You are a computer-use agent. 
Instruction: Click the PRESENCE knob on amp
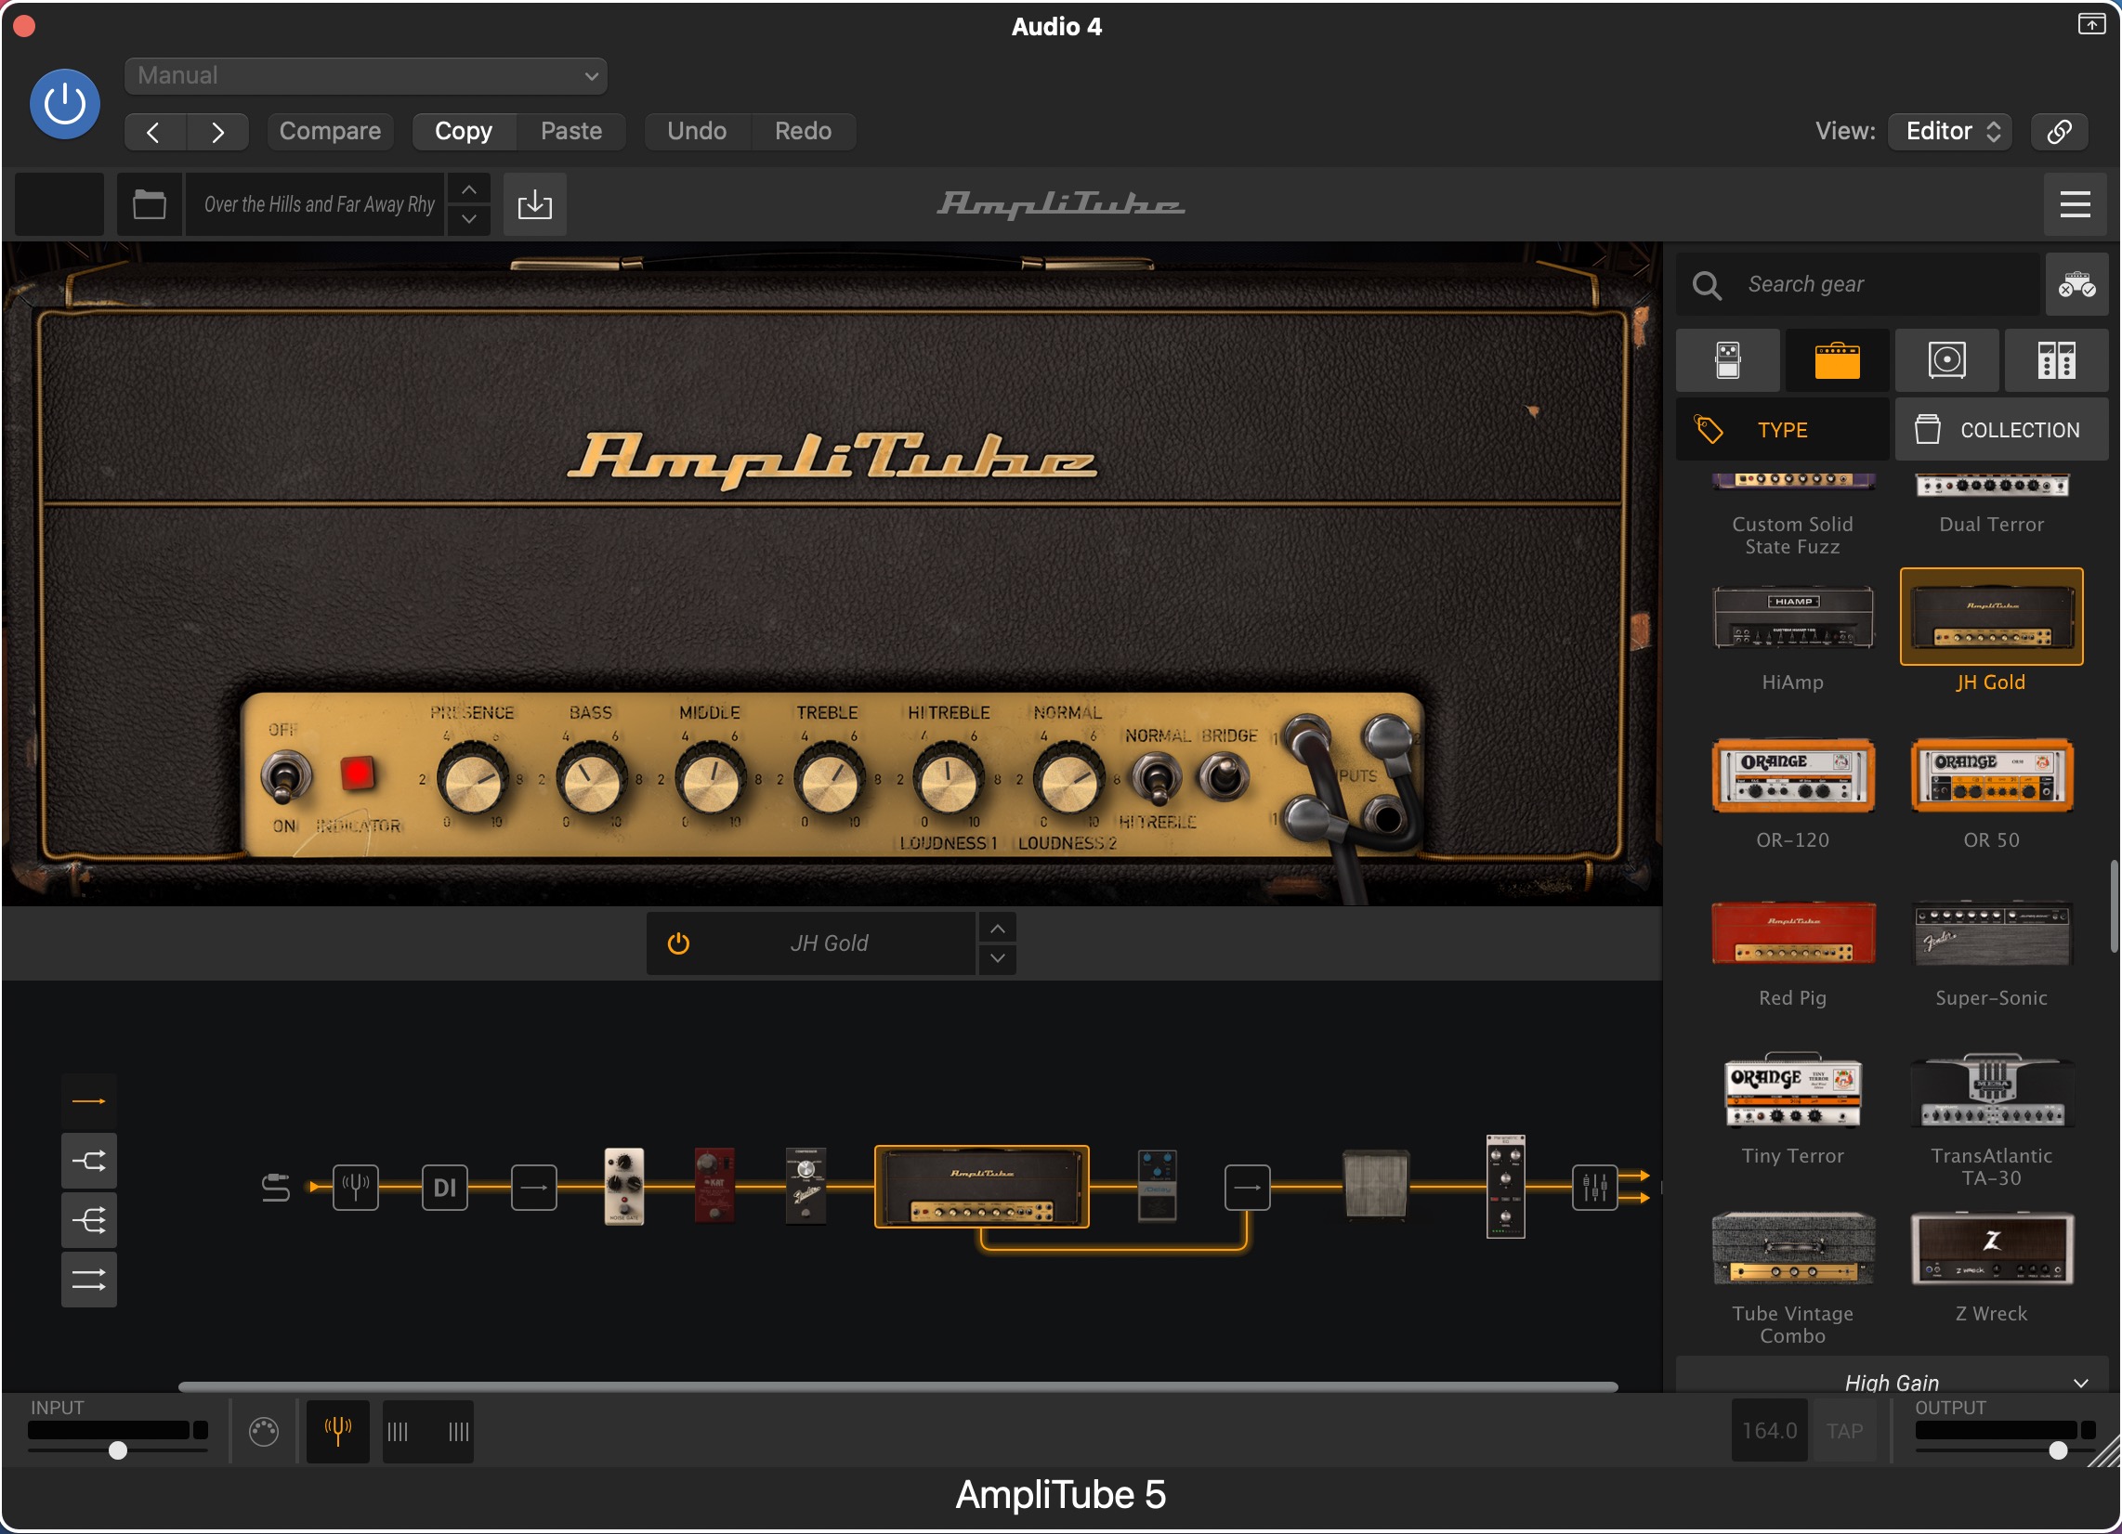pos(472,779)
